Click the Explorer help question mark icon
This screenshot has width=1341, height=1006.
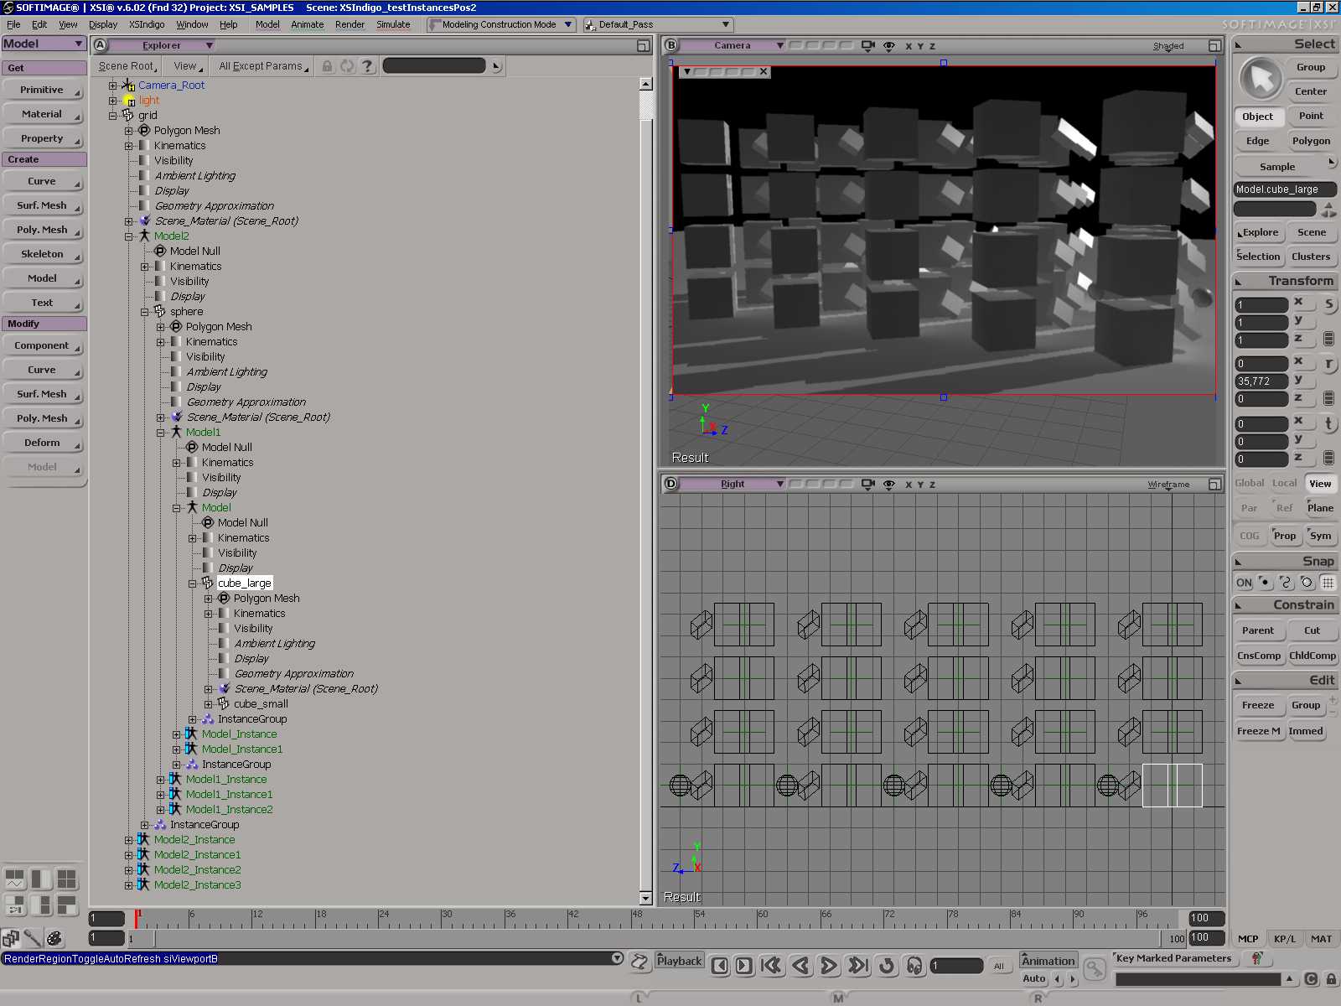[x=367, y=66]
